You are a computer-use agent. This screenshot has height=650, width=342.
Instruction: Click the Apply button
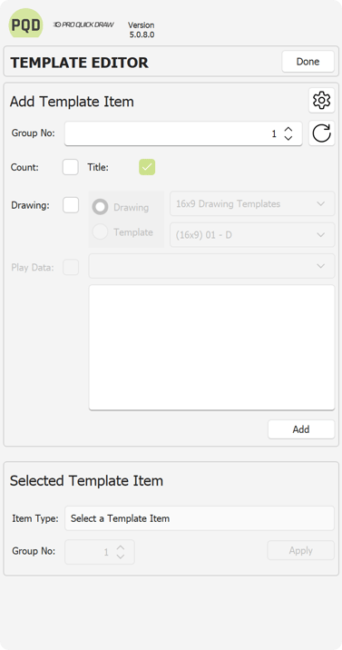click(x=301, y=550)
